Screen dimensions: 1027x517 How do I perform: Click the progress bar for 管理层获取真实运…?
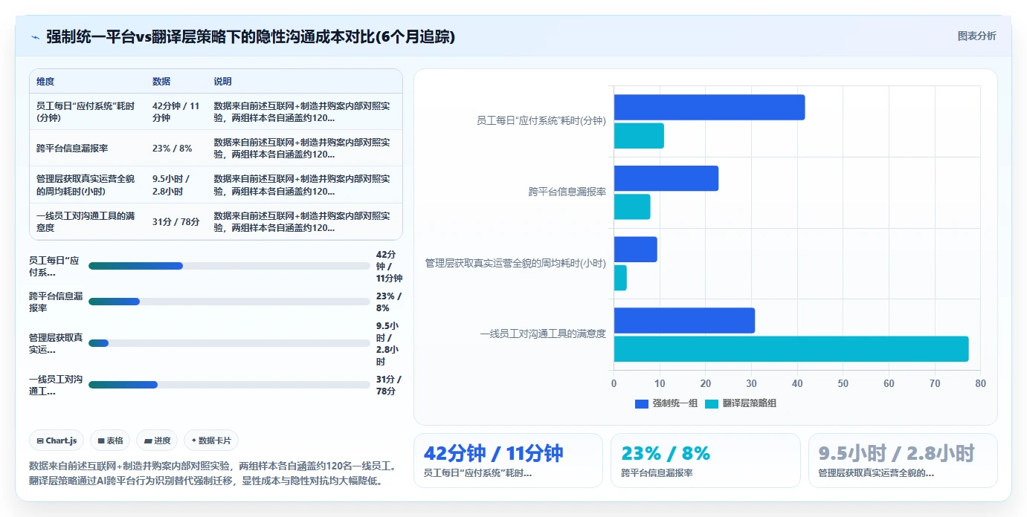tap(229, 343)
